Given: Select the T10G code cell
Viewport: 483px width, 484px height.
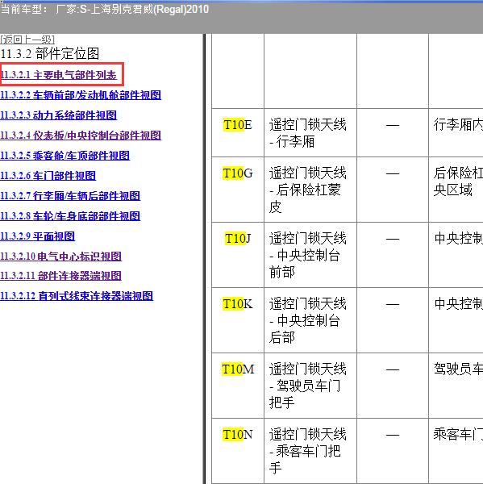Looking at the screenshot, I should click(238, 190).
